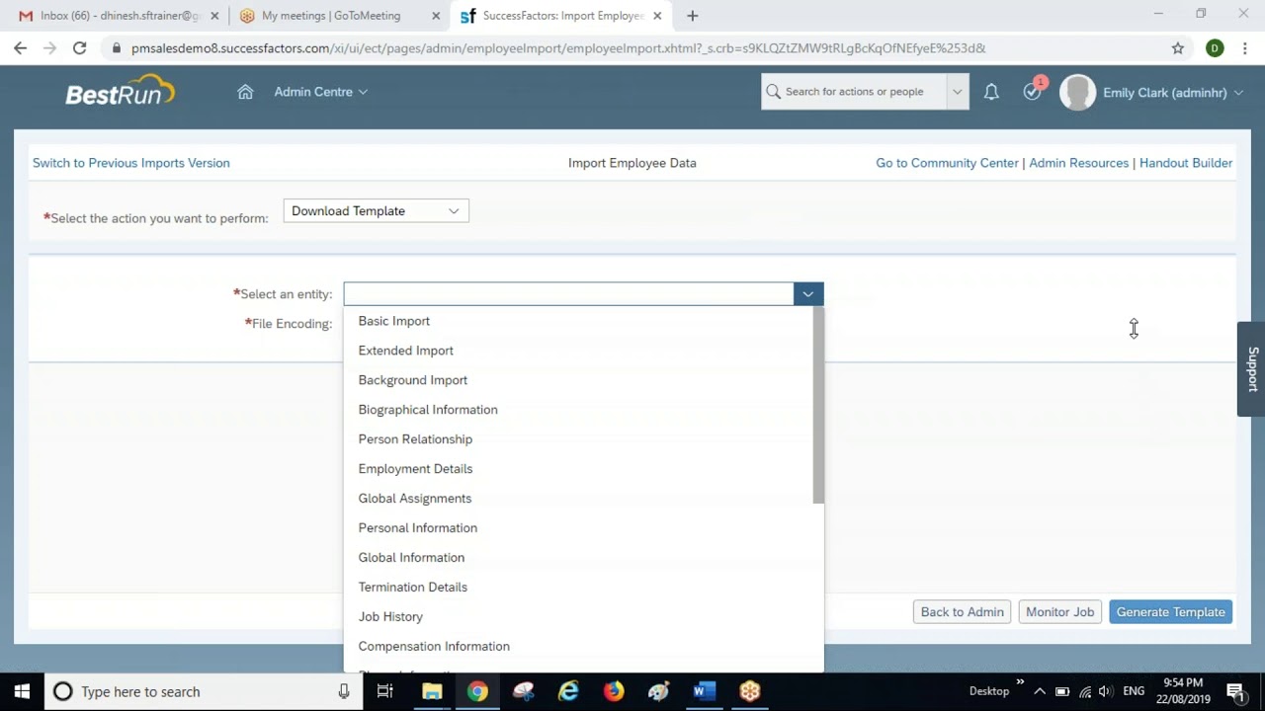
Task: Select Person Relationship entity
Action: [x=584, y=439]
